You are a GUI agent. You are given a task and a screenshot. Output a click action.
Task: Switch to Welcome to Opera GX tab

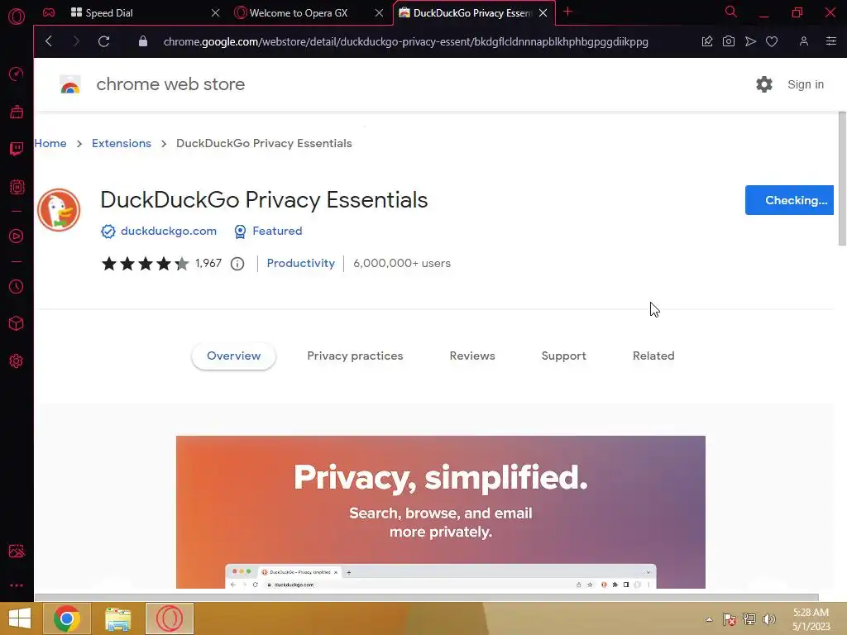coord(299,13)
